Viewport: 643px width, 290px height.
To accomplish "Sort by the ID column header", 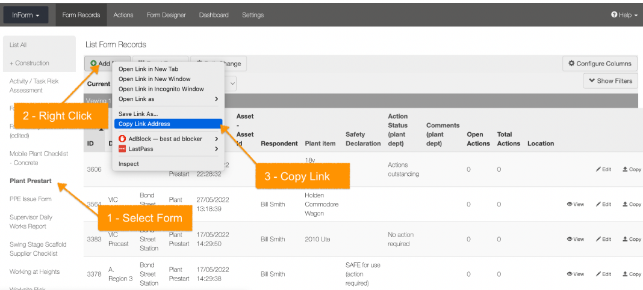I will click(90, 143).
